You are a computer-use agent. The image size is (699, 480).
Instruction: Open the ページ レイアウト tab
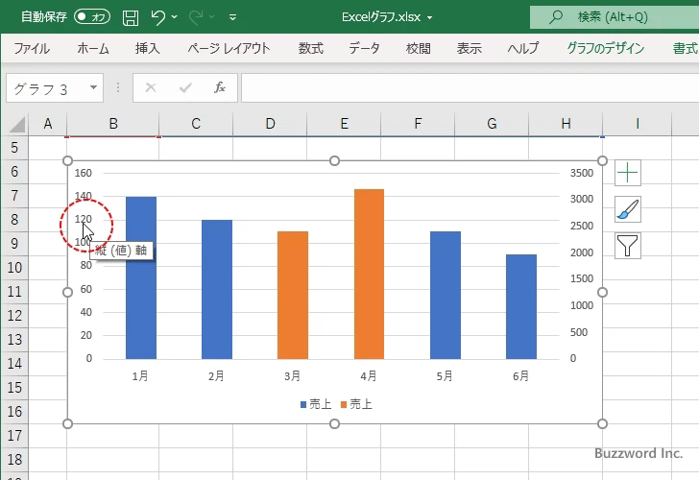229,48
